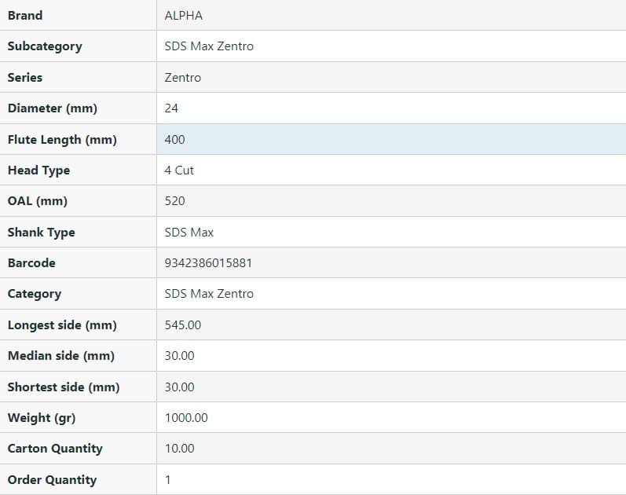Select the Subcategory row label

click(45, 46)
